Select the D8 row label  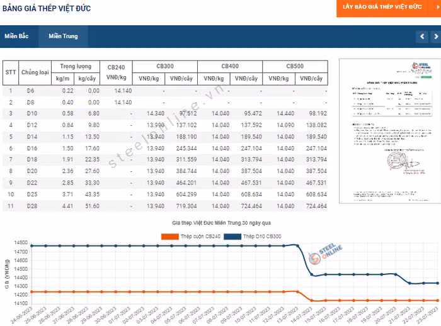click(x=30, y=103)
